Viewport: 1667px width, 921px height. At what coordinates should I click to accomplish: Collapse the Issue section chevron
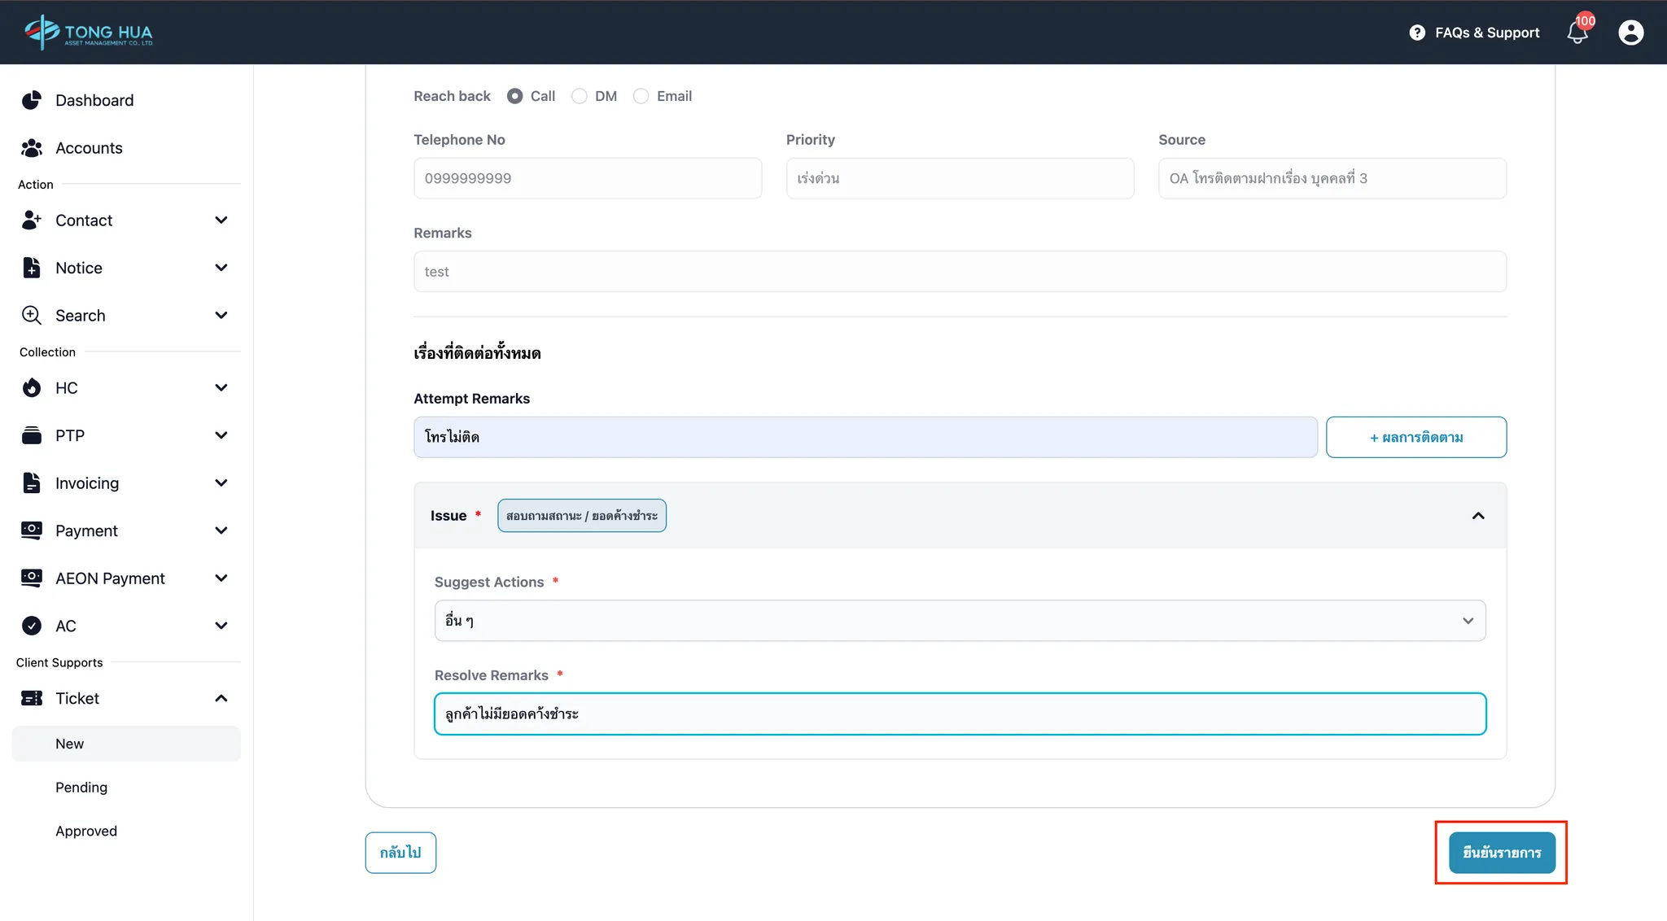[1478, 516]
